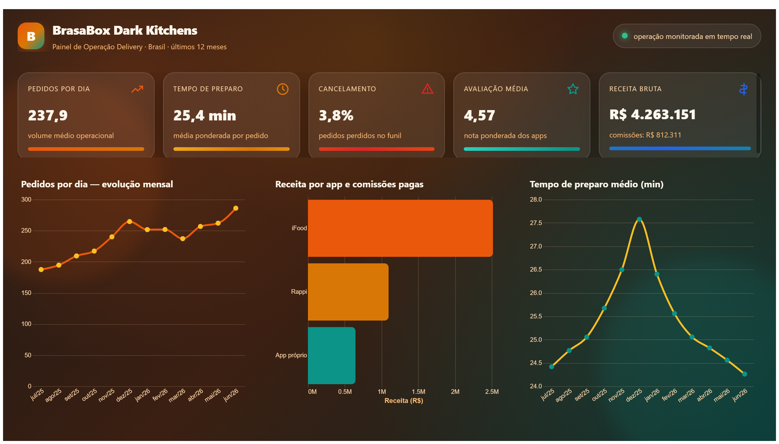
Task: Click the 'Receita (R$)' axis label
Action: click(x=403, y=401)
